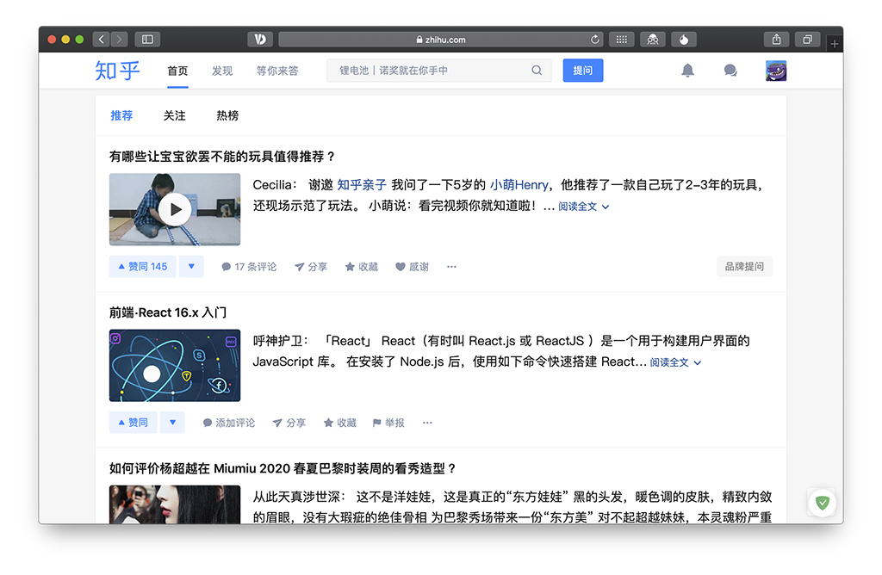Open the user avatar profile menu
The image size is (882, 575).
click(x=776, y=71)
